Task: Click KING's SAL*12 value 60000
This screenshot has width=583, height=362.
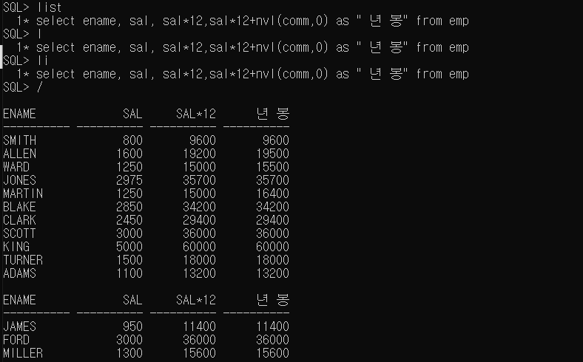Action: pyautogui.click(x=199, y=247)
